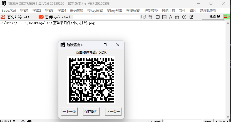Click the trash can clear icon

tap(150, 17)
